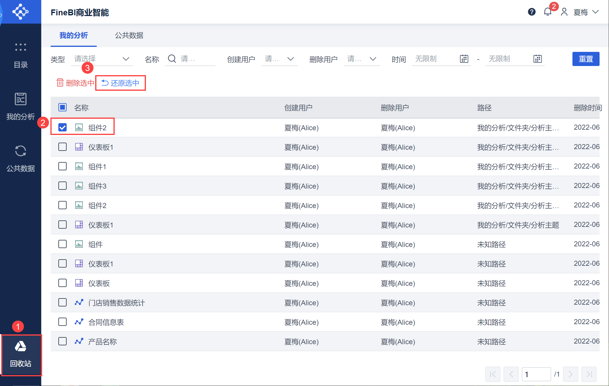Open the start date calendar icon

(464, 59)
